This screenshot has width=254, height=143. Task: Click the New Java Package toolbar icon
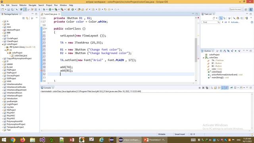point(69,10)
